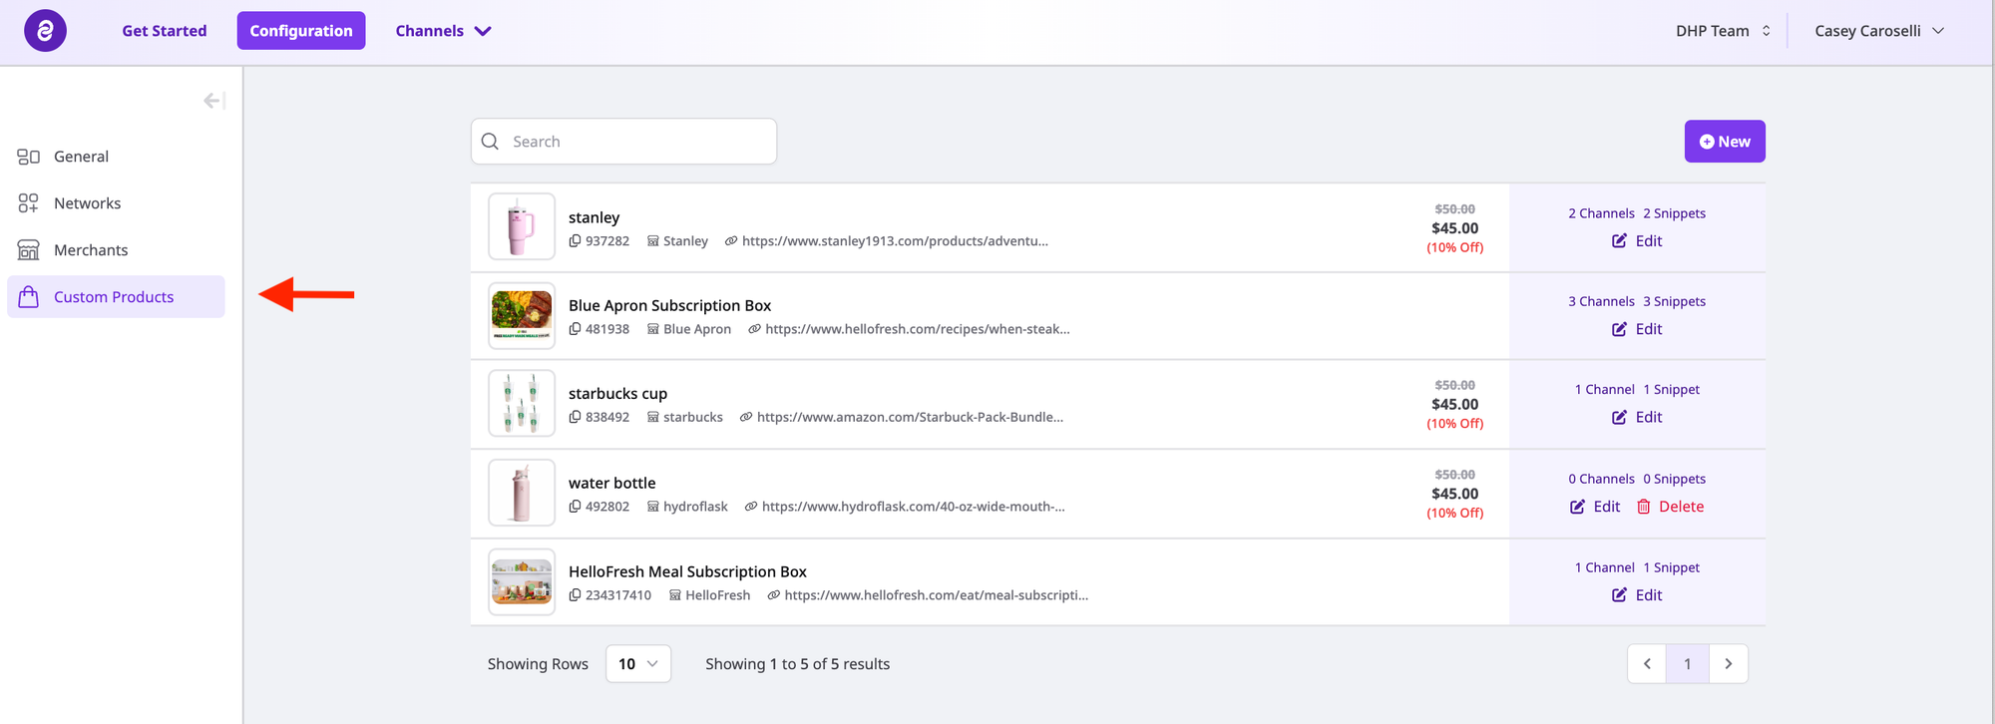
Task: Click the New product button
Action: [1724, 142]
